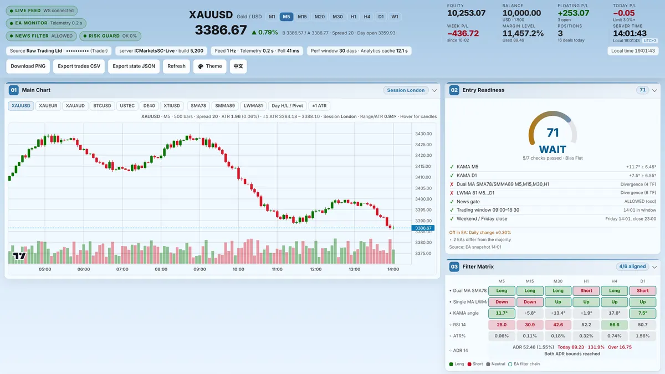Click the KAMA M5 check row
The image size is (665, 374).
(553, 166)
